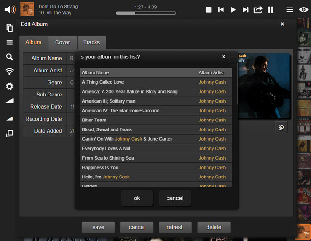Select 'America: A 200-Year Salute' row

click(156, 92)
